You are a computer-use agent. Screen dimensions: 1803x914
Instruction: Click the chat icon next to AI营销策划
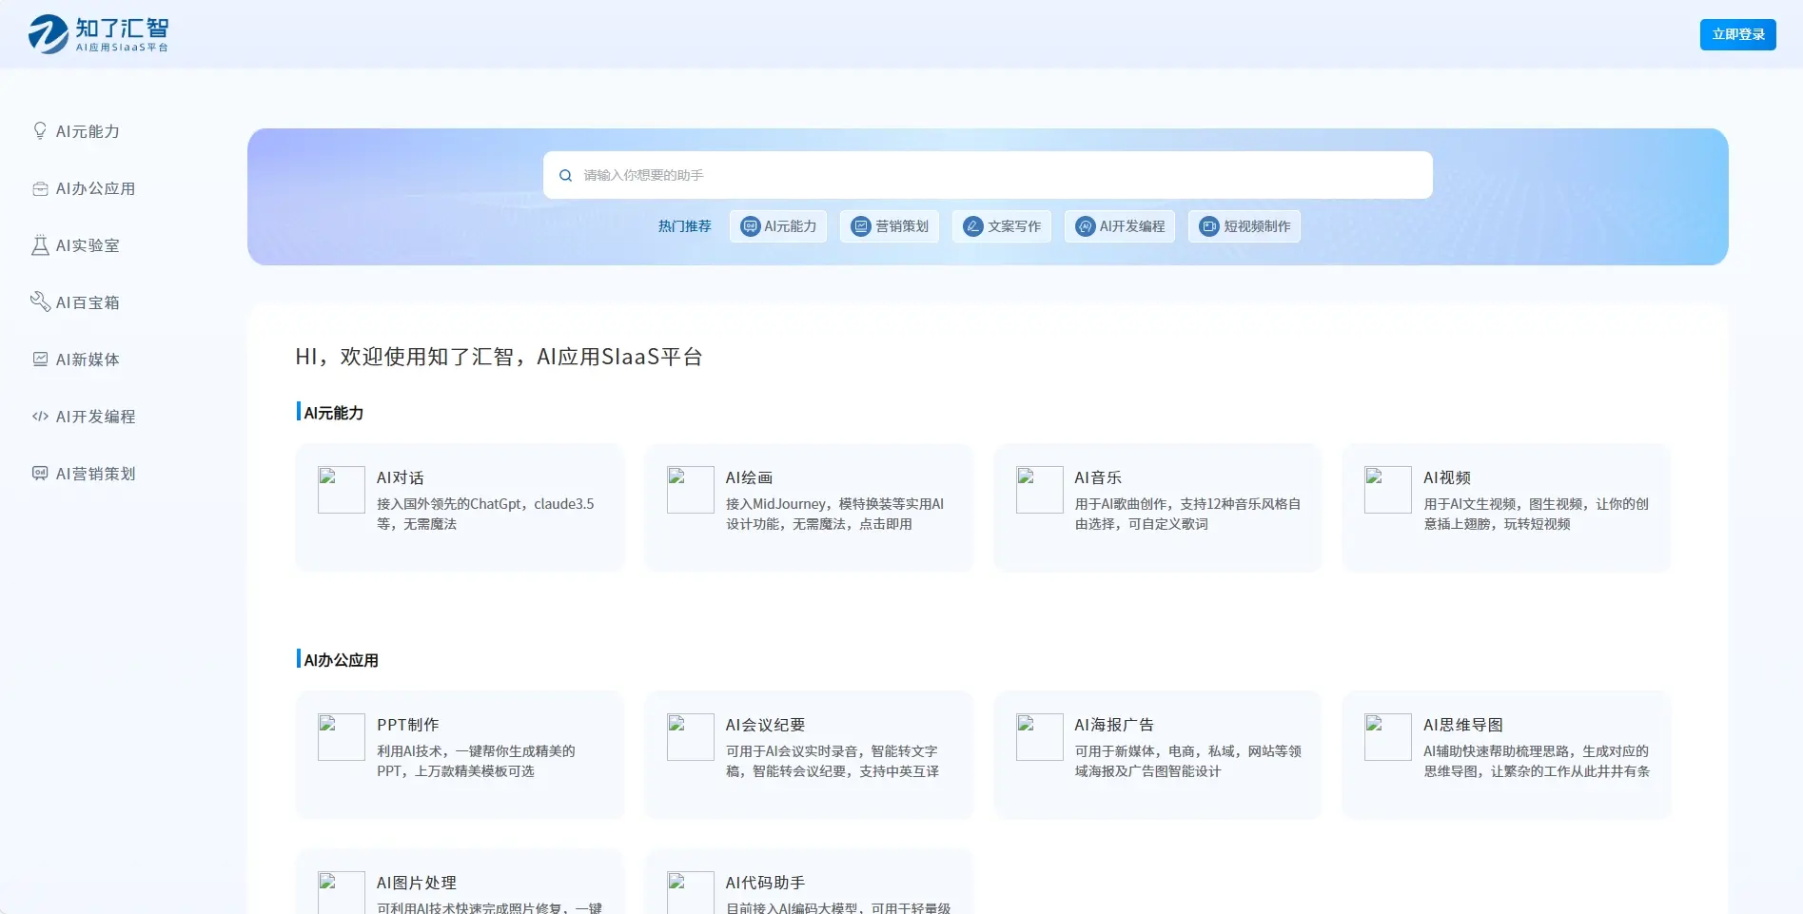(x=40, y=473)
